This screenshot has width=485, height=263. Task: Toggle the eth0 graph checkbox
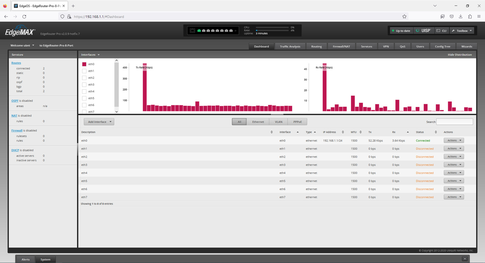(x=84, y=64)
